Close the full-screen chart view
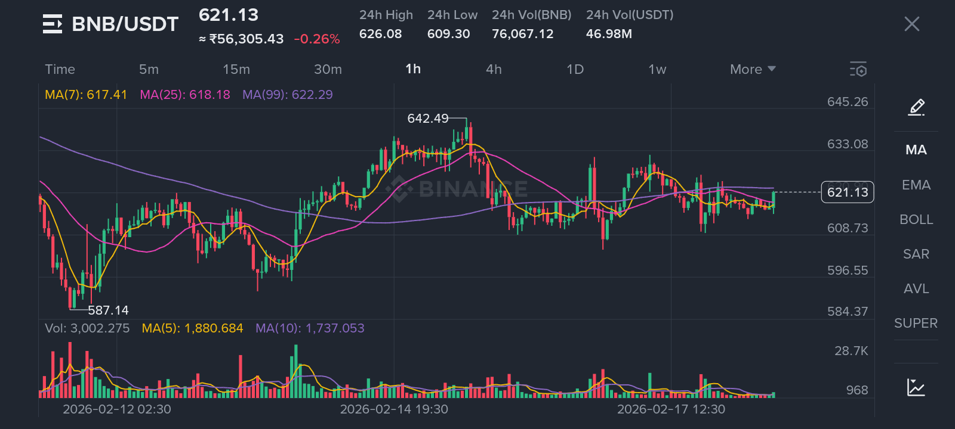 [x=911, y=24]
